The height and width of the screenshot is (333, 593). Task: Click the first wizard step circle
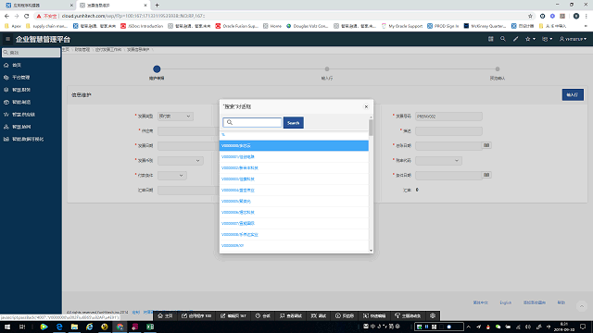click(157, 68)
